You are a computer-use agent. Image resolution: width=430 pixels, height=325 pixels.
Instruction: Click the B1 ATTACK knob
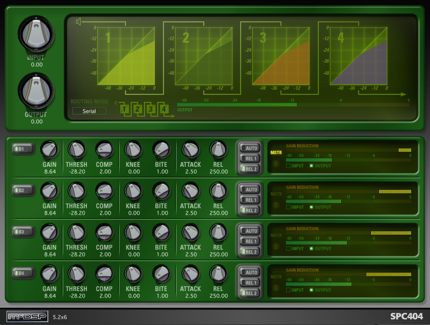click(x=191, y=150)
